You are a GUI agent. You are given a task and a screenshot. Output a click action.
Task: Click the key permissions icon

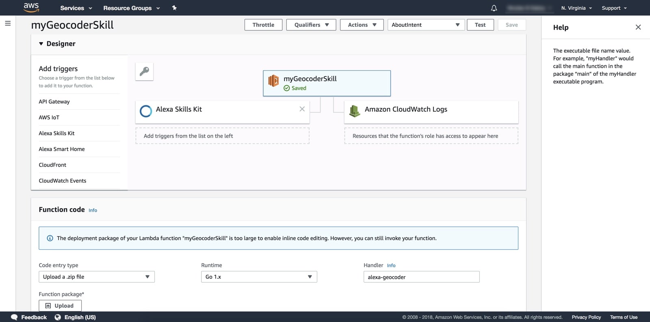[x=144, y=72]
